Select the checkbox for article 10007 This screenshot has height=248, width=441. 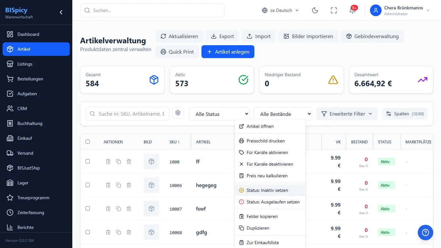[88, 209]
